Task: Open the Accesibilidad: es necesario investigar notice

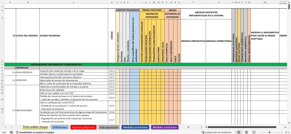Action: pos(35,132)
